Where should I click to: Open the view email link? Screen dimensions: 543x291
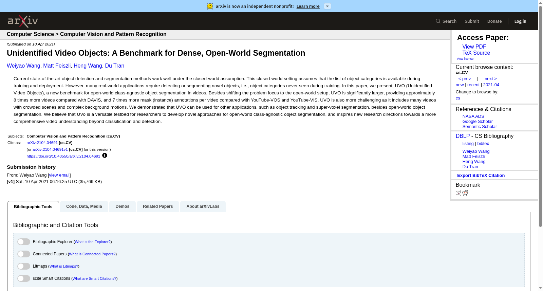click(x=59, y=175)
